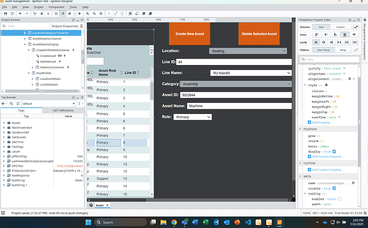This screenshot has height=228, width=368.
Task: Select stretch items alignment icon
Action: pos(345,35)
